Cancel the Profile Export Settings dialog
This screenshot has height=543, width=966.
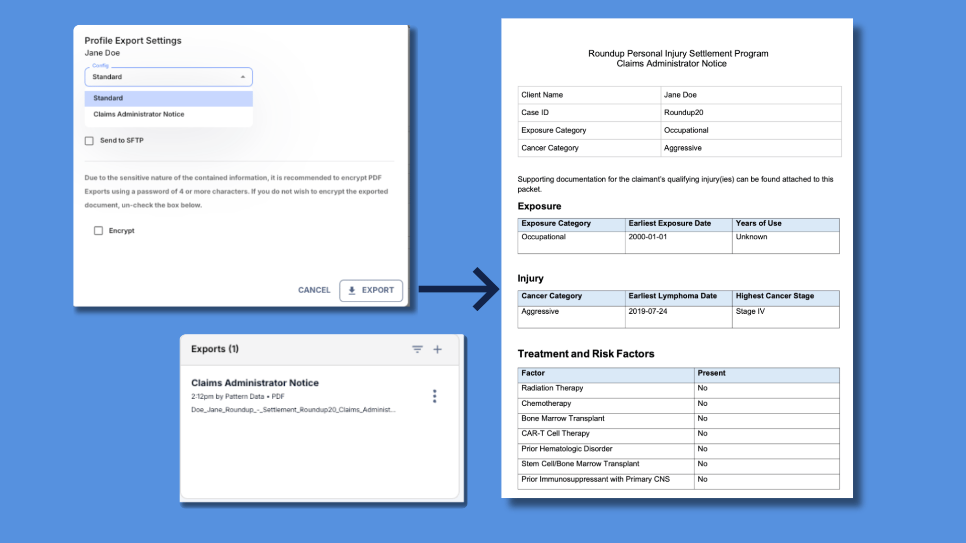click(x=314, y=290)
